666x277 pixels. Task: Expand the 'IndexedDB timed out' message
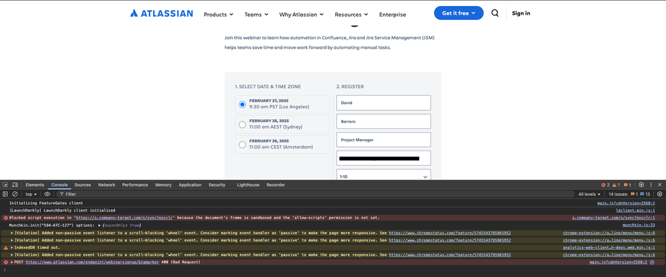click(12, 247)
